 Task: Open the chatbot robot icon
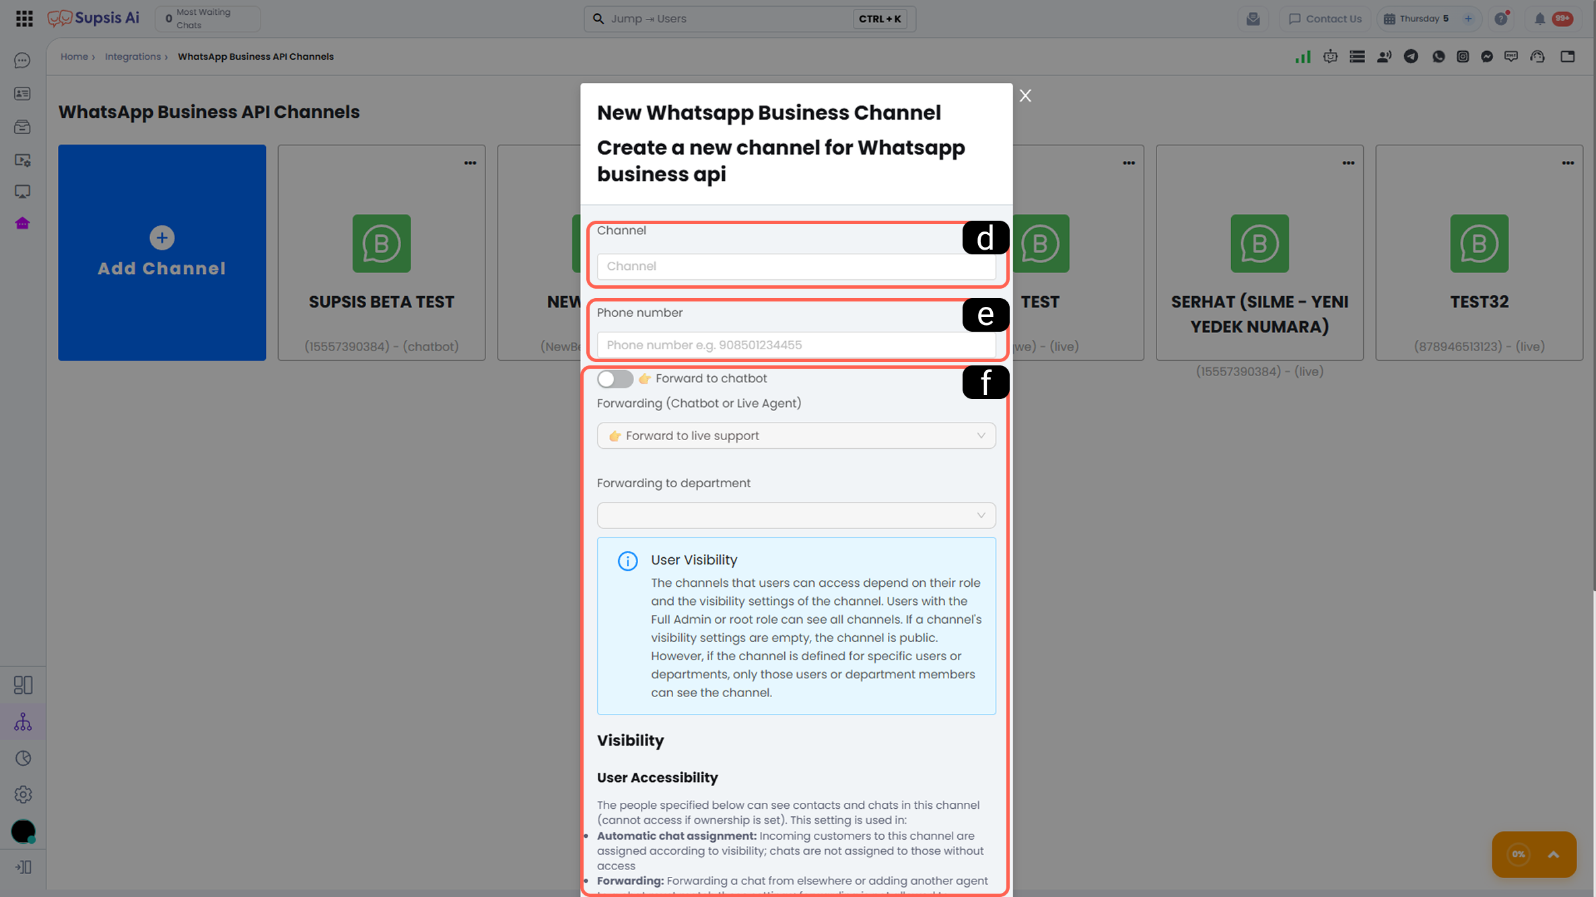pyautogui.click(x=1330, y=57)
